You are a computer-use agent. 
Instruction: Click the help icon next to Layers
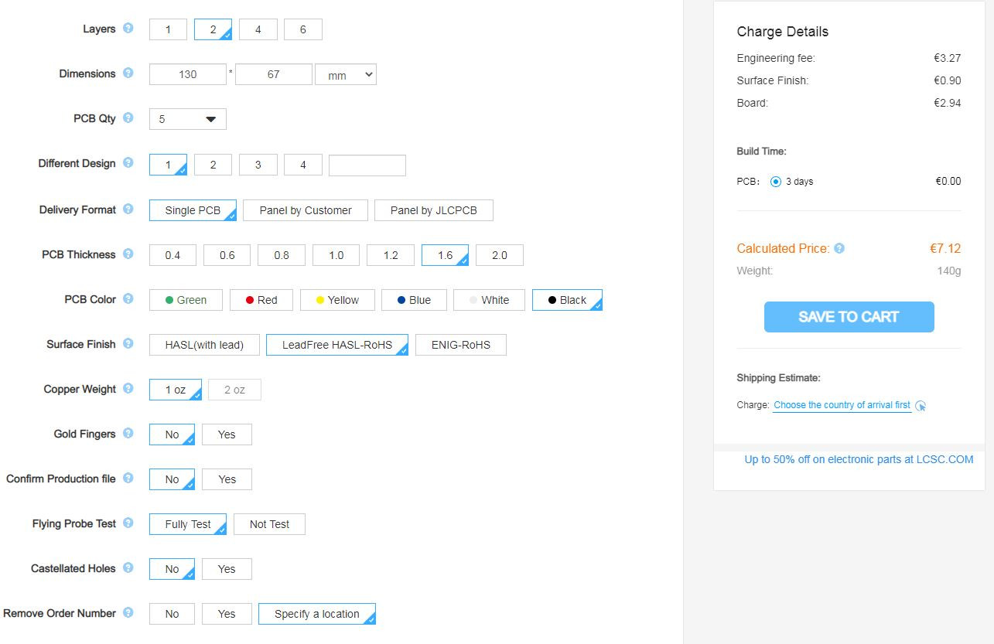(128, 29)
